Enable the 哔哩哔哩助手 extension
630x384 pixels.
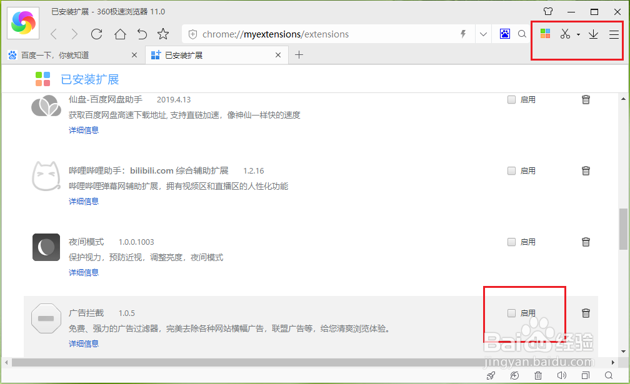coord(511,170)
